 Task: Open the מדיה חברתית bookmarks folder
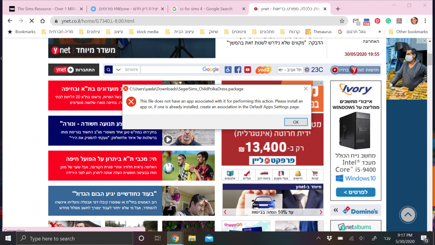click(57, 32)
